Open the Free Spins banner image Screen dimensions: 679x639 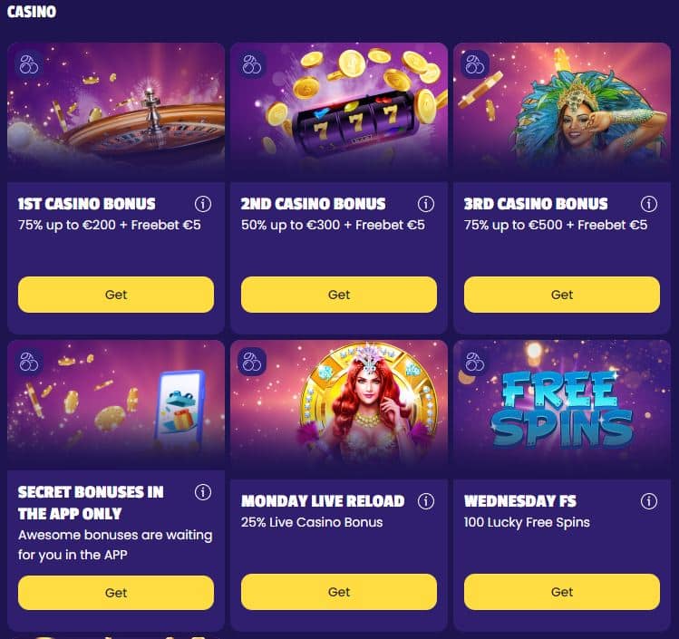(562, 409)
